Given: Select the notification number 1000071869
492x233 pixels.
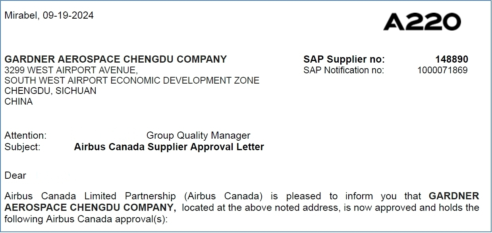Looking at the screenshot, I should coord(442,70).
